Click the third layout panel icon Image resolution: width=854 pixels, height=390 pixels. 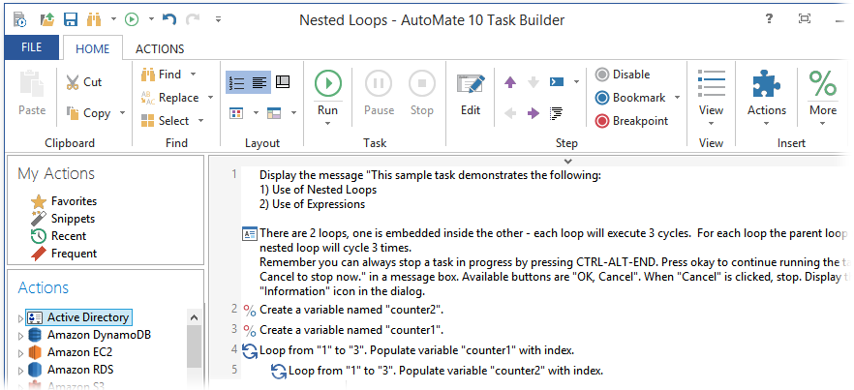tap(283, 82)
